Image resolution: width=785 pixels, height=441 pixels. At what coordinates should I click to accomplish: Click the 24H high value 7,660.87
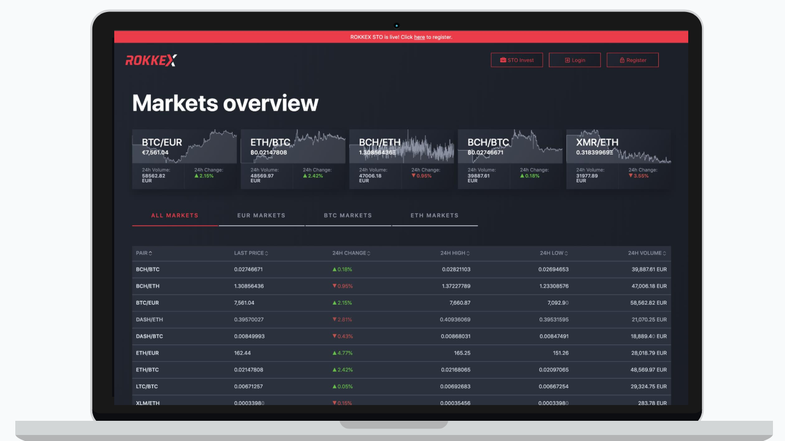[x=460, y=303]
